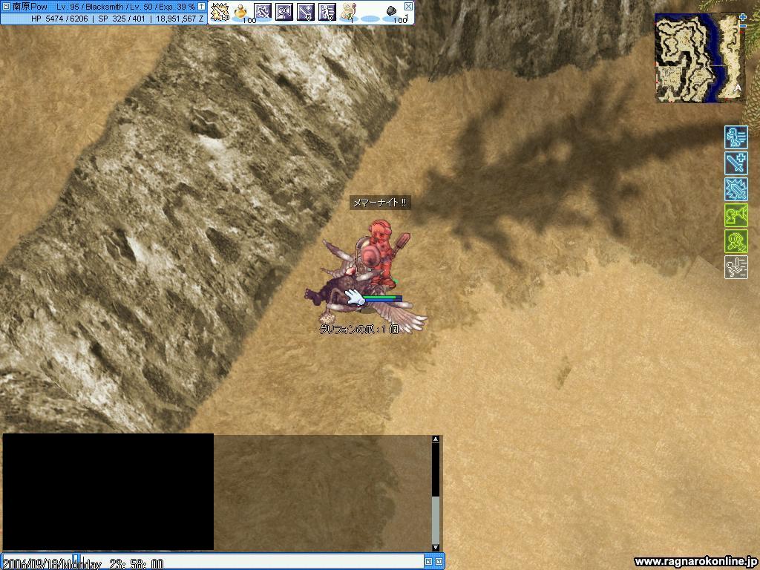Viewport: 760px width, 570px height.
Task: Click the first hotkey slot sword-burst skill
Action: (x=220, y=12)
